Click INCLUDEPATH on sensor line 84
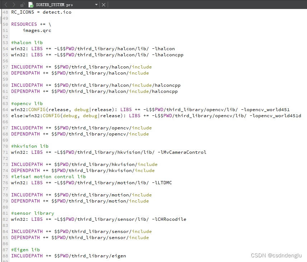The image size is (307, 262). tap(27, 232)
